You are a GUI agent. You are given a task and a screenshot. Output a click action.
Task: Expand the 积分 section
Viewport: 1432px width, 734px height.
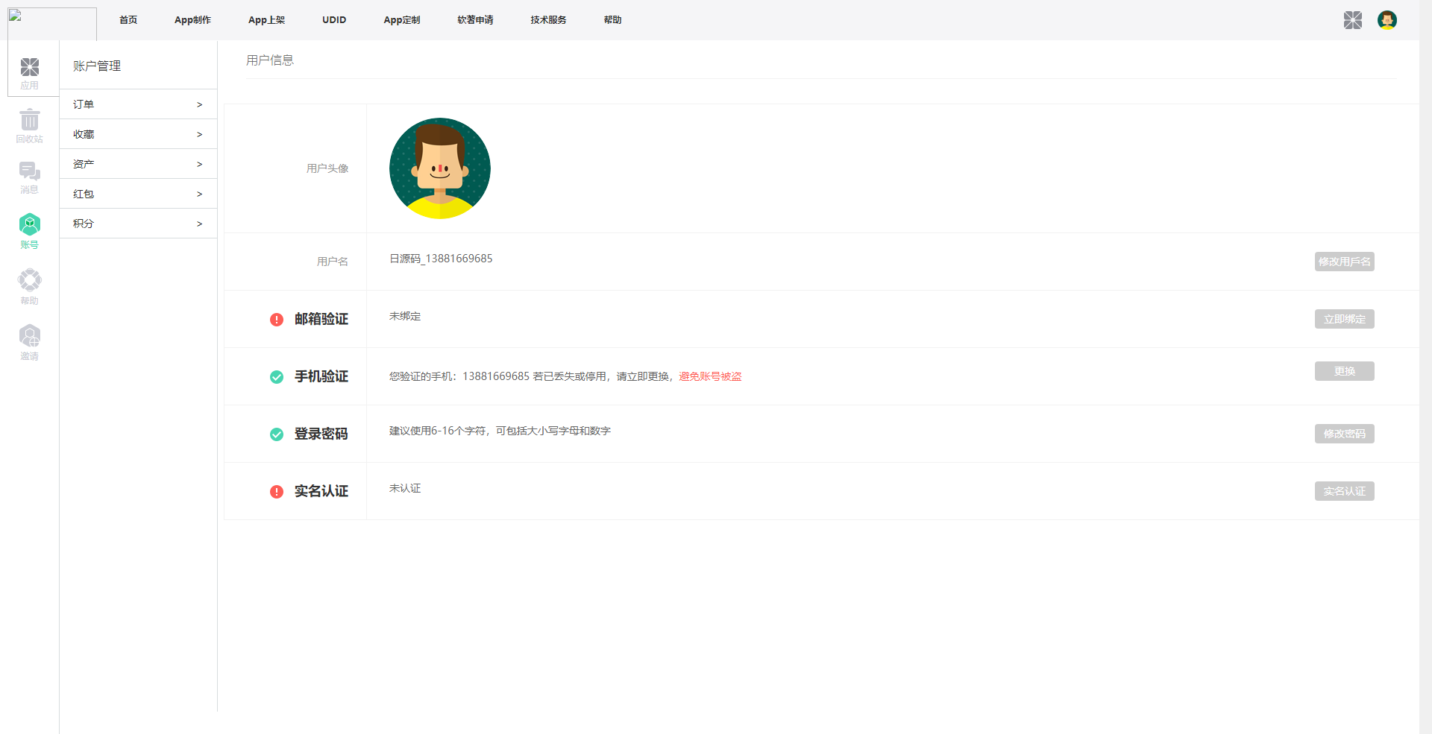coord(137,223)
